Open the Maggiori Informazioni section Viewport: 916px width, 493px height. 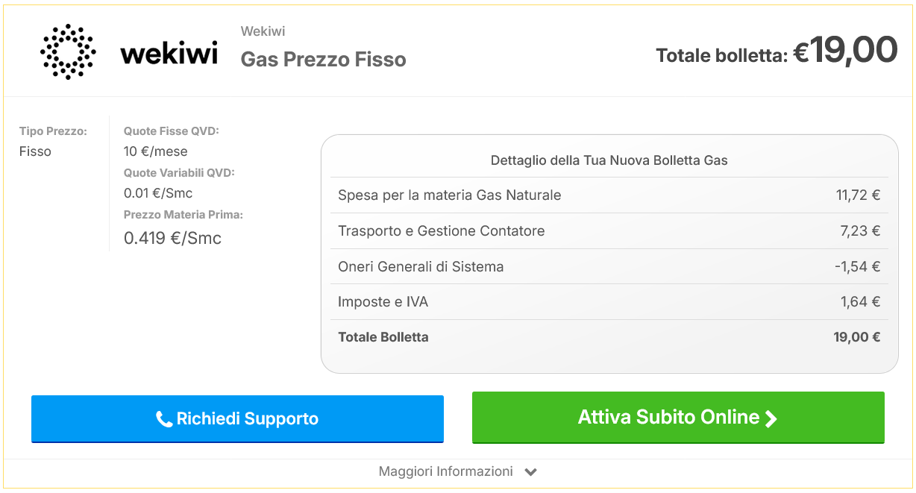pyautogui.click(x=446, y=471)
